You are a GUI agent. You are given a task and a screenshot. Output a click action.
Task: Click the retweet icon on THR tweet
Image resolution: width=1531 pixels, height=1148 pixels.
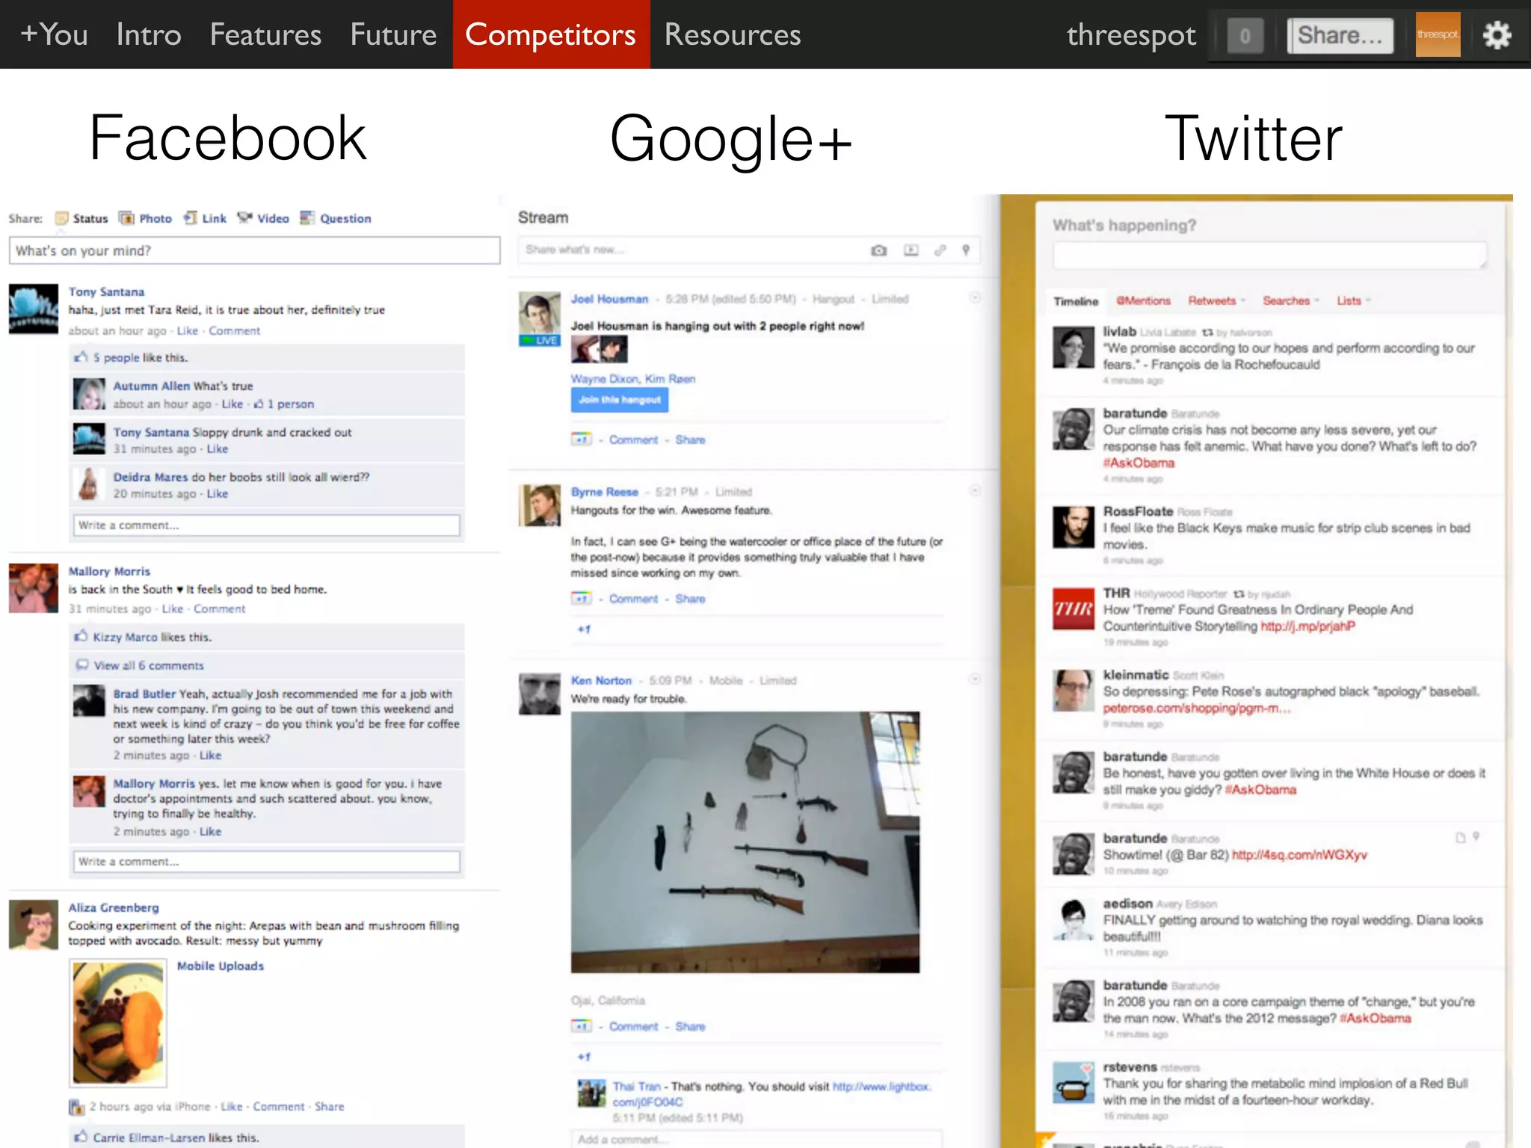(1239, 593)
